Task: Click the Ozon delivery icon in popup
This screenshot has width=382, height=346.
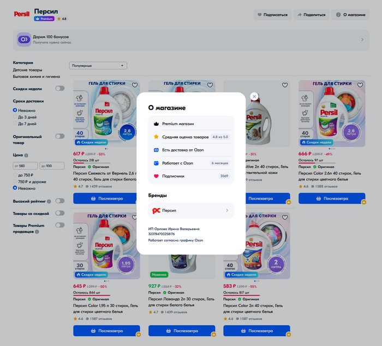Action: (156, 150)
